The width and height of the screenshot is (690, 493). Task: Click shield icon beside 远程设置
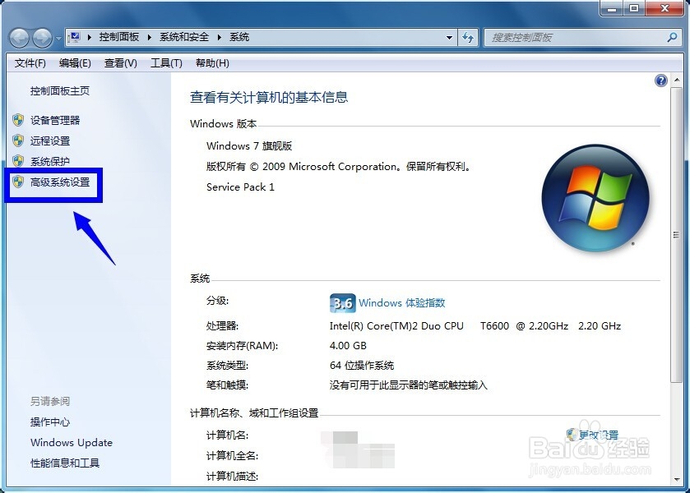[x=18, y=141]
